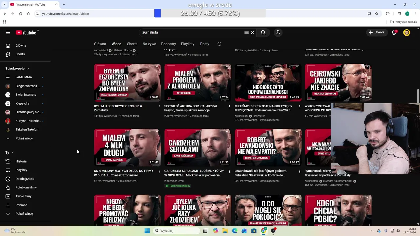Go back with the browser back arrow
420x236 pixels.
5,14
